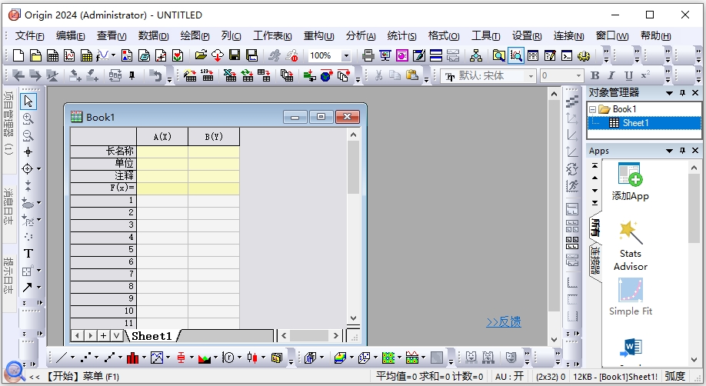Select the Zoom In tool
Screen dimensions: 706x386
point(28,118)
